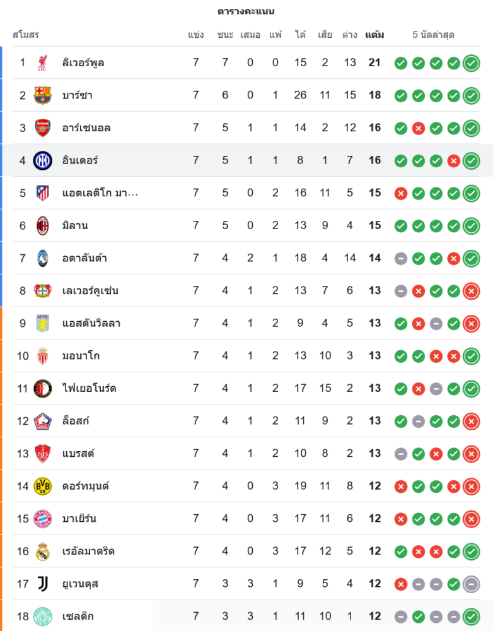This screenshot has width=493, height=631.
Task: Click the Juventus crest icon
Action: point(42,584)
